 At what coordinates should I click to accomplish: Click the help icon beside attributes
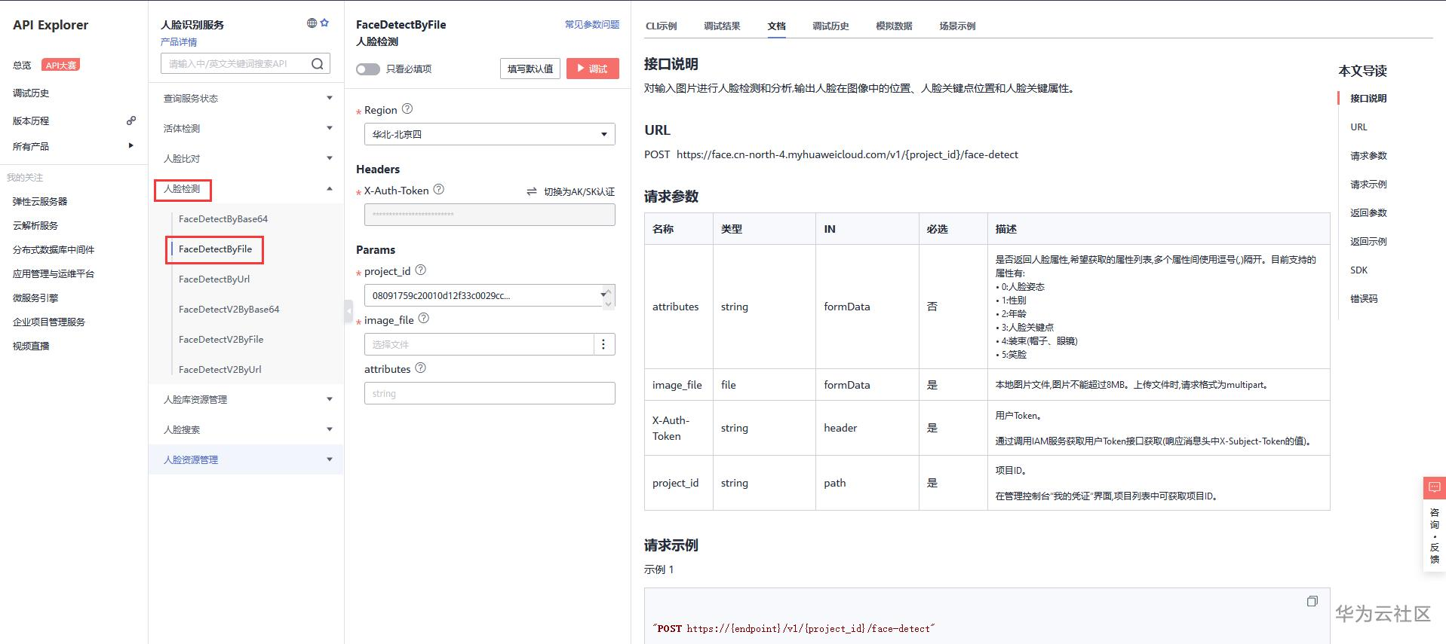click(421, 368)
